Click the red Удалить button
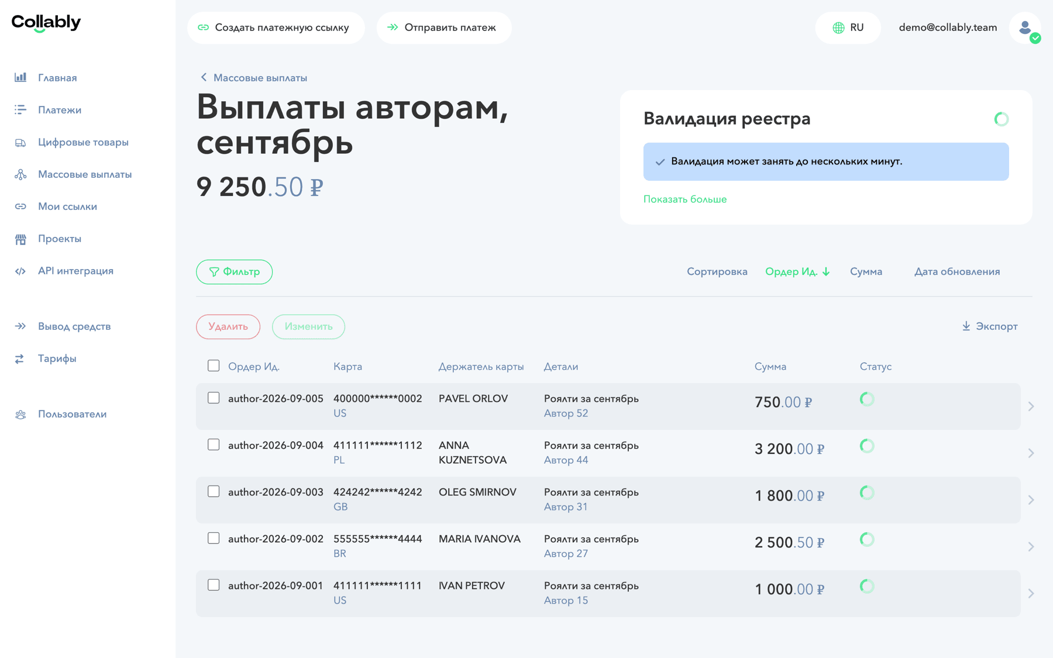The width and height of the screenshot is (1053, 658). (x=228, y=326)
